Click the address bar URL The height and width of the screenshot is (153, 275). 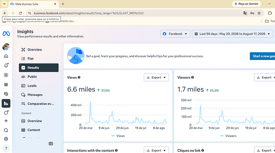(x=89, y=13)
